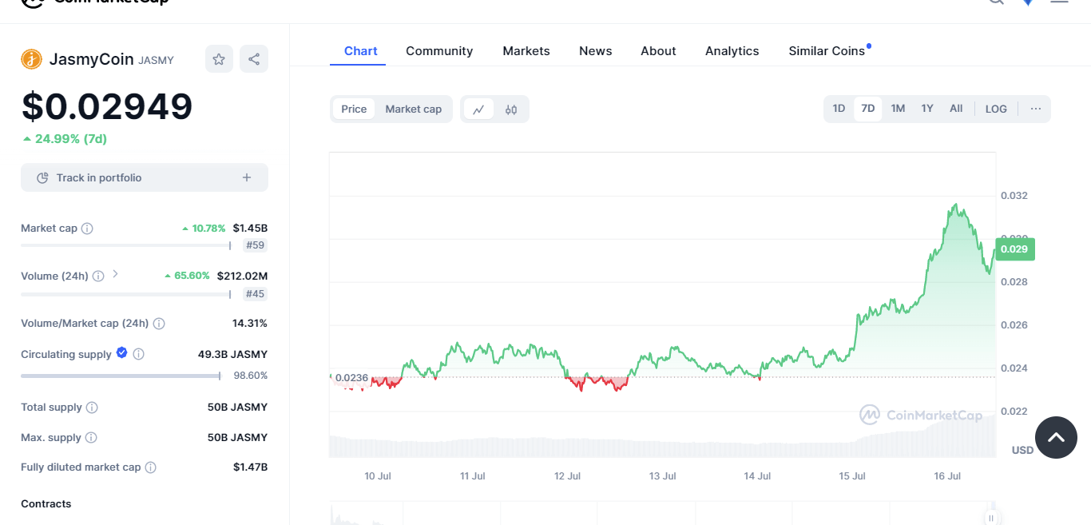Screen dimensions: 1091x525
Task: Click the 14.31% volume ratio value
Action: tap(250, 324)
